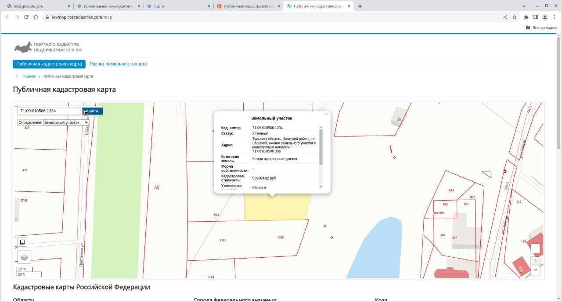The width and height of the screenshot is (562, 302).
Task: Click the popup scrollbar thumb
Action: (x=321, y=147)
